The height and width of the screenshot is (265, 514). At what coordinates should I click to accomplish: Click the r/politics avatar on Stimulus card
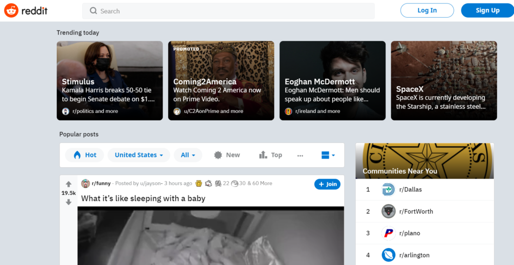click(66, 111)
